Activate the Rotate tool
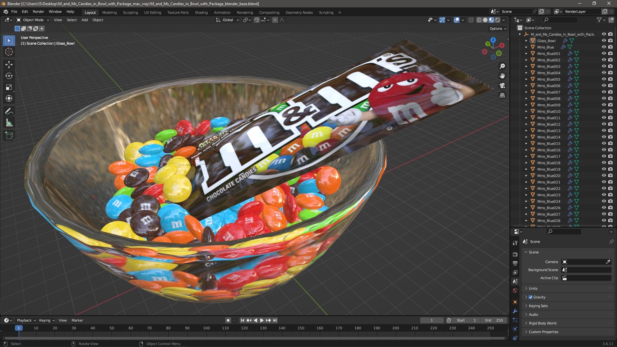617x347 pixels. [9, 76]
